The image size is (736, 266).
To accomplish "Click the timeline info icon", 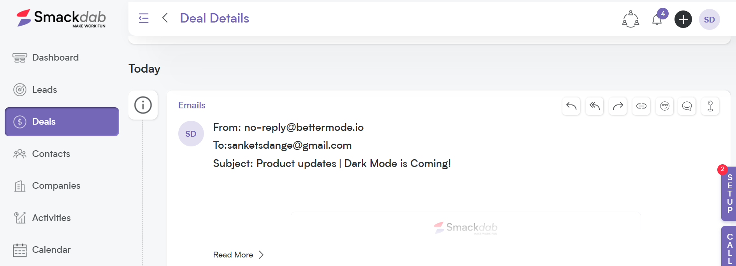I will pos(143,105).
